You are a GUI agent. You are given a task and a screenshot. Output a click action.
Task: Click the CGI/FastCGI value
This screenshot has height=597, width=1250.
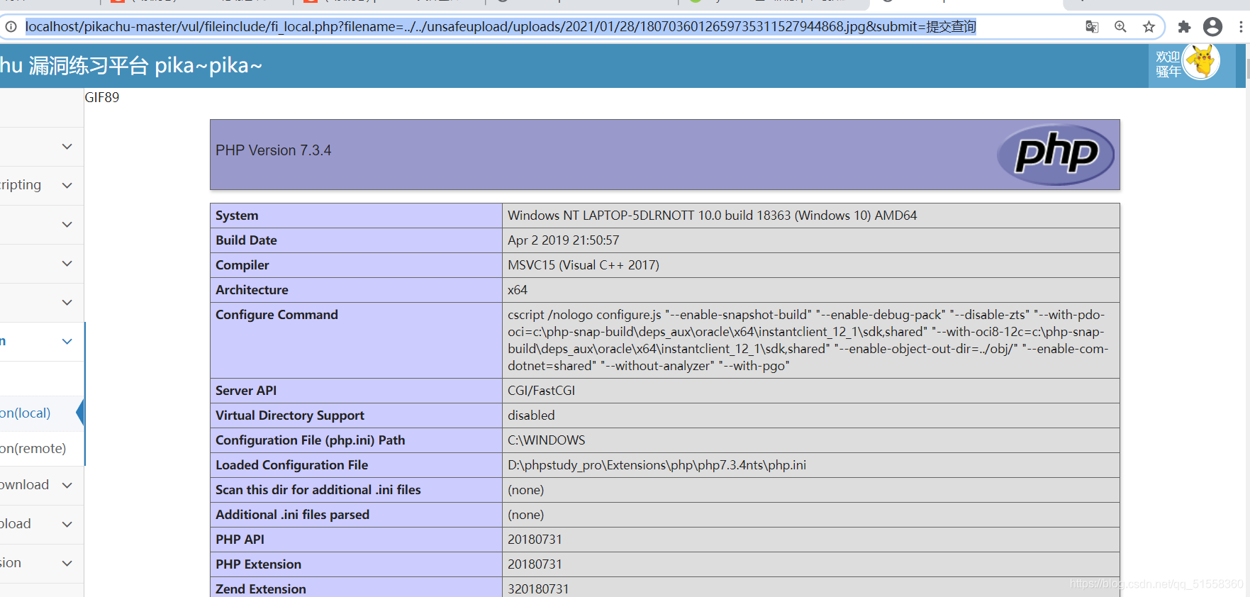(x=541, y=391)
